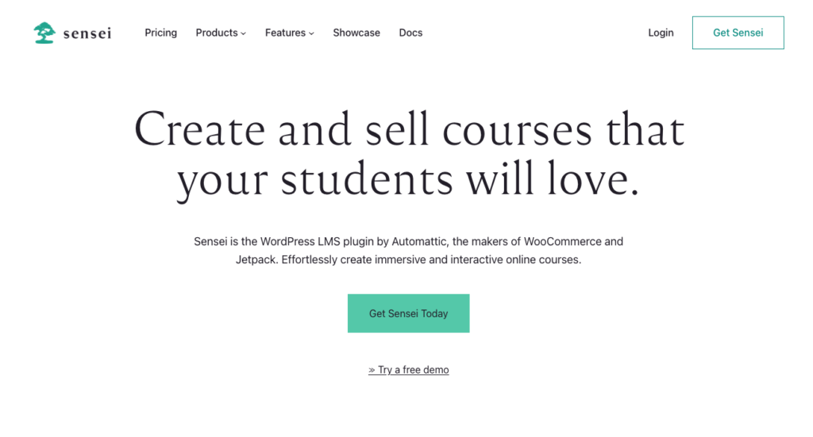Viewport: 813px width, 437px height.
Task: Click the headline line "your students will love."
Action: [x=408, y=179]
